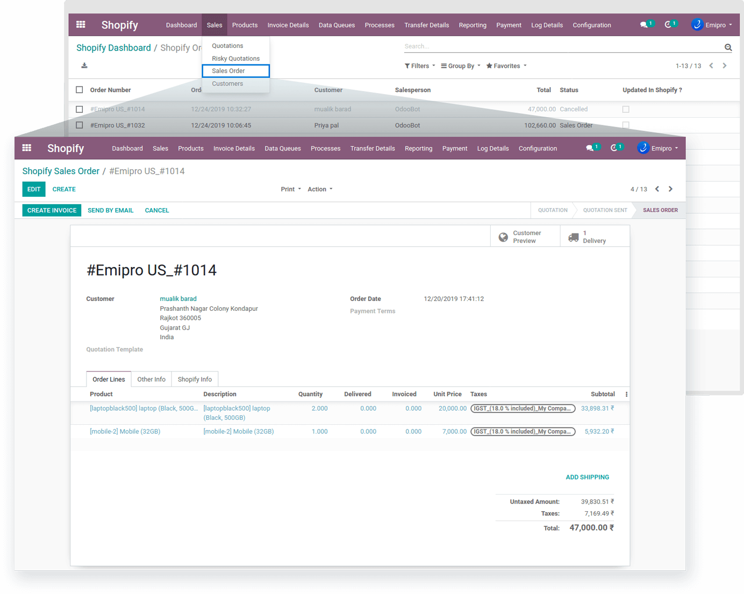Image resolution: width=744 pixels, height=594 pixels.
Task: Open the Print dropdown
Action: coord(290,189)
